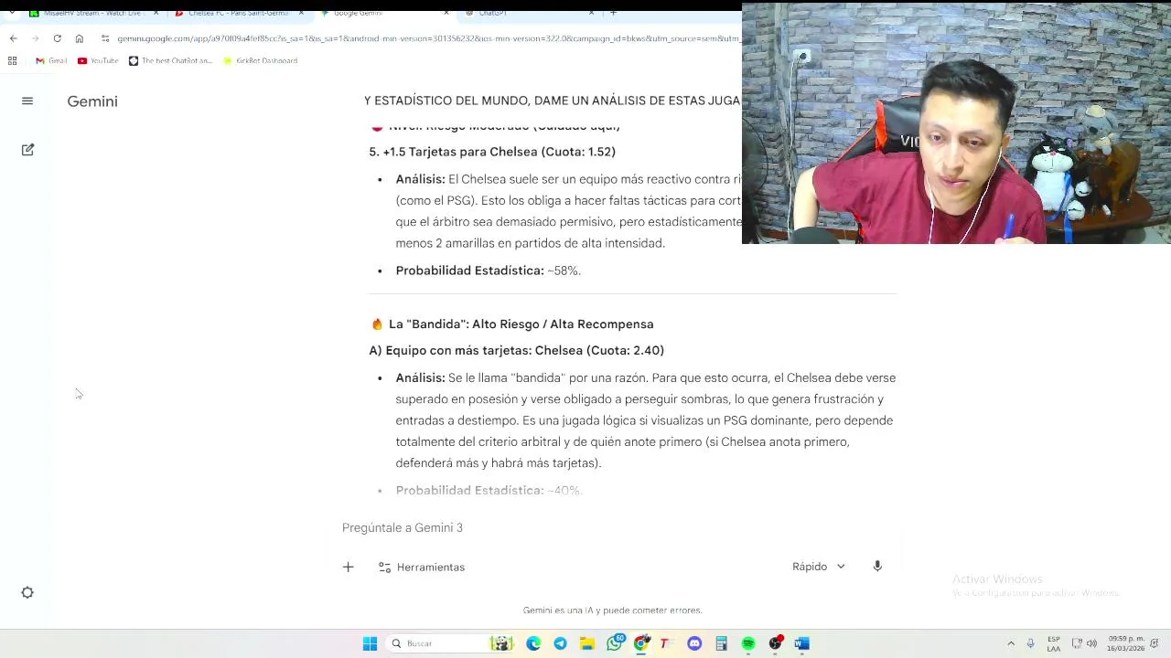Click heading 'La "Bandida": Alto Riesgo / Alta Recompensa'

coord(512,324)
